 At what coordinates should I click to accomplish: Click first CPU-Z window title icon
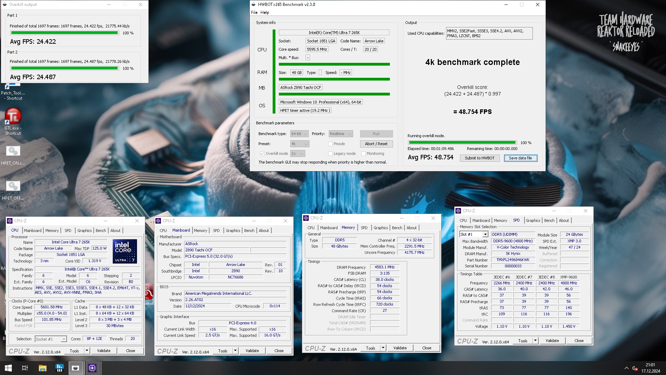pyautogui.click(x=10, y=221)
